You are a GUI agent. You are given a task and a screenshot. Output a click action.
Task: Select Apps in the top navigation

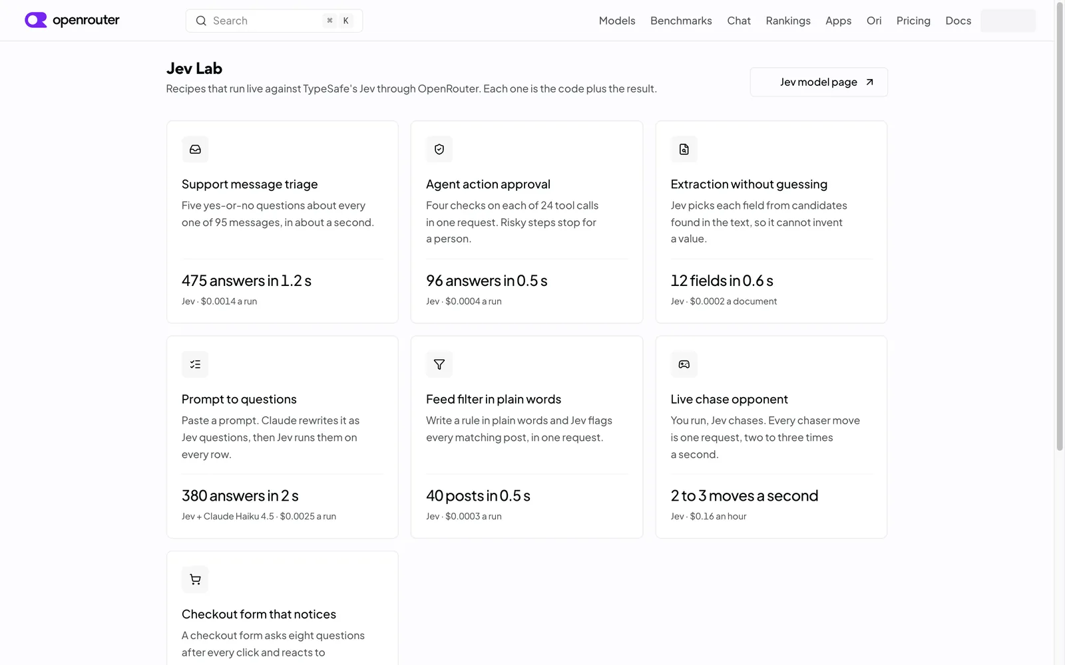coord(839,21)
